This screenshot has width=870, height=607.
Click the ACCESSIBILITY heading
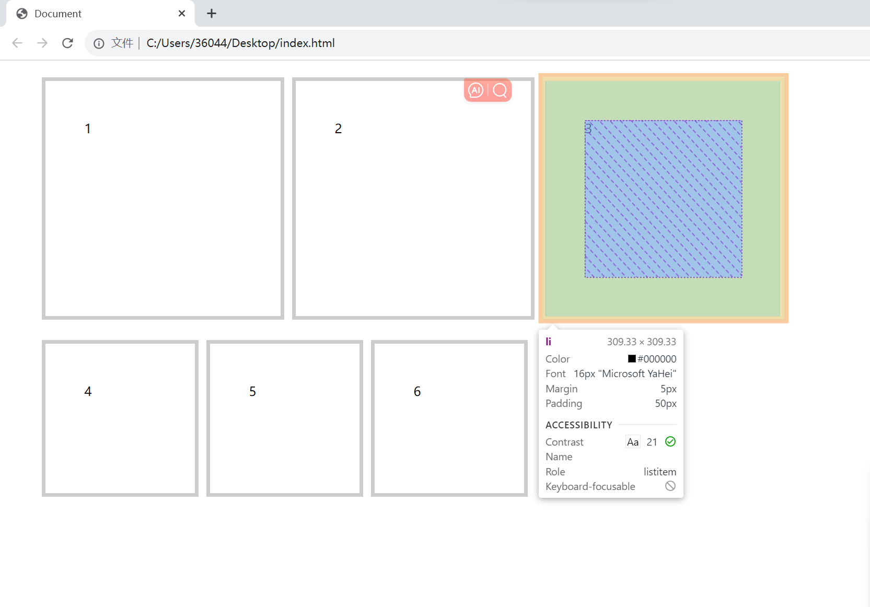click(x=579, y=425)
